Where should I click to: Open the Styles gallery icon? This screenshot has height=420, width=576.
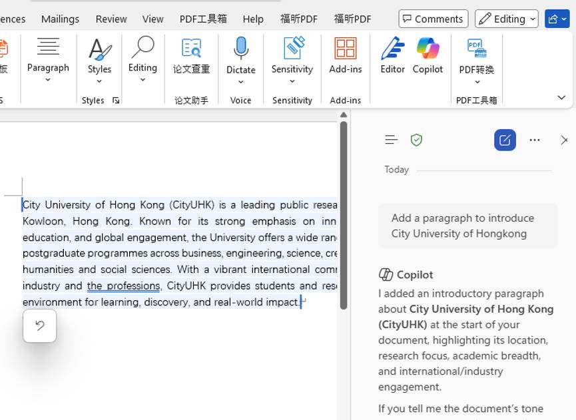pos(99,49)
